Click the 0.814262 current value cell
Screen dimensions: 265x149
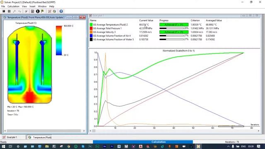(144, 36)
